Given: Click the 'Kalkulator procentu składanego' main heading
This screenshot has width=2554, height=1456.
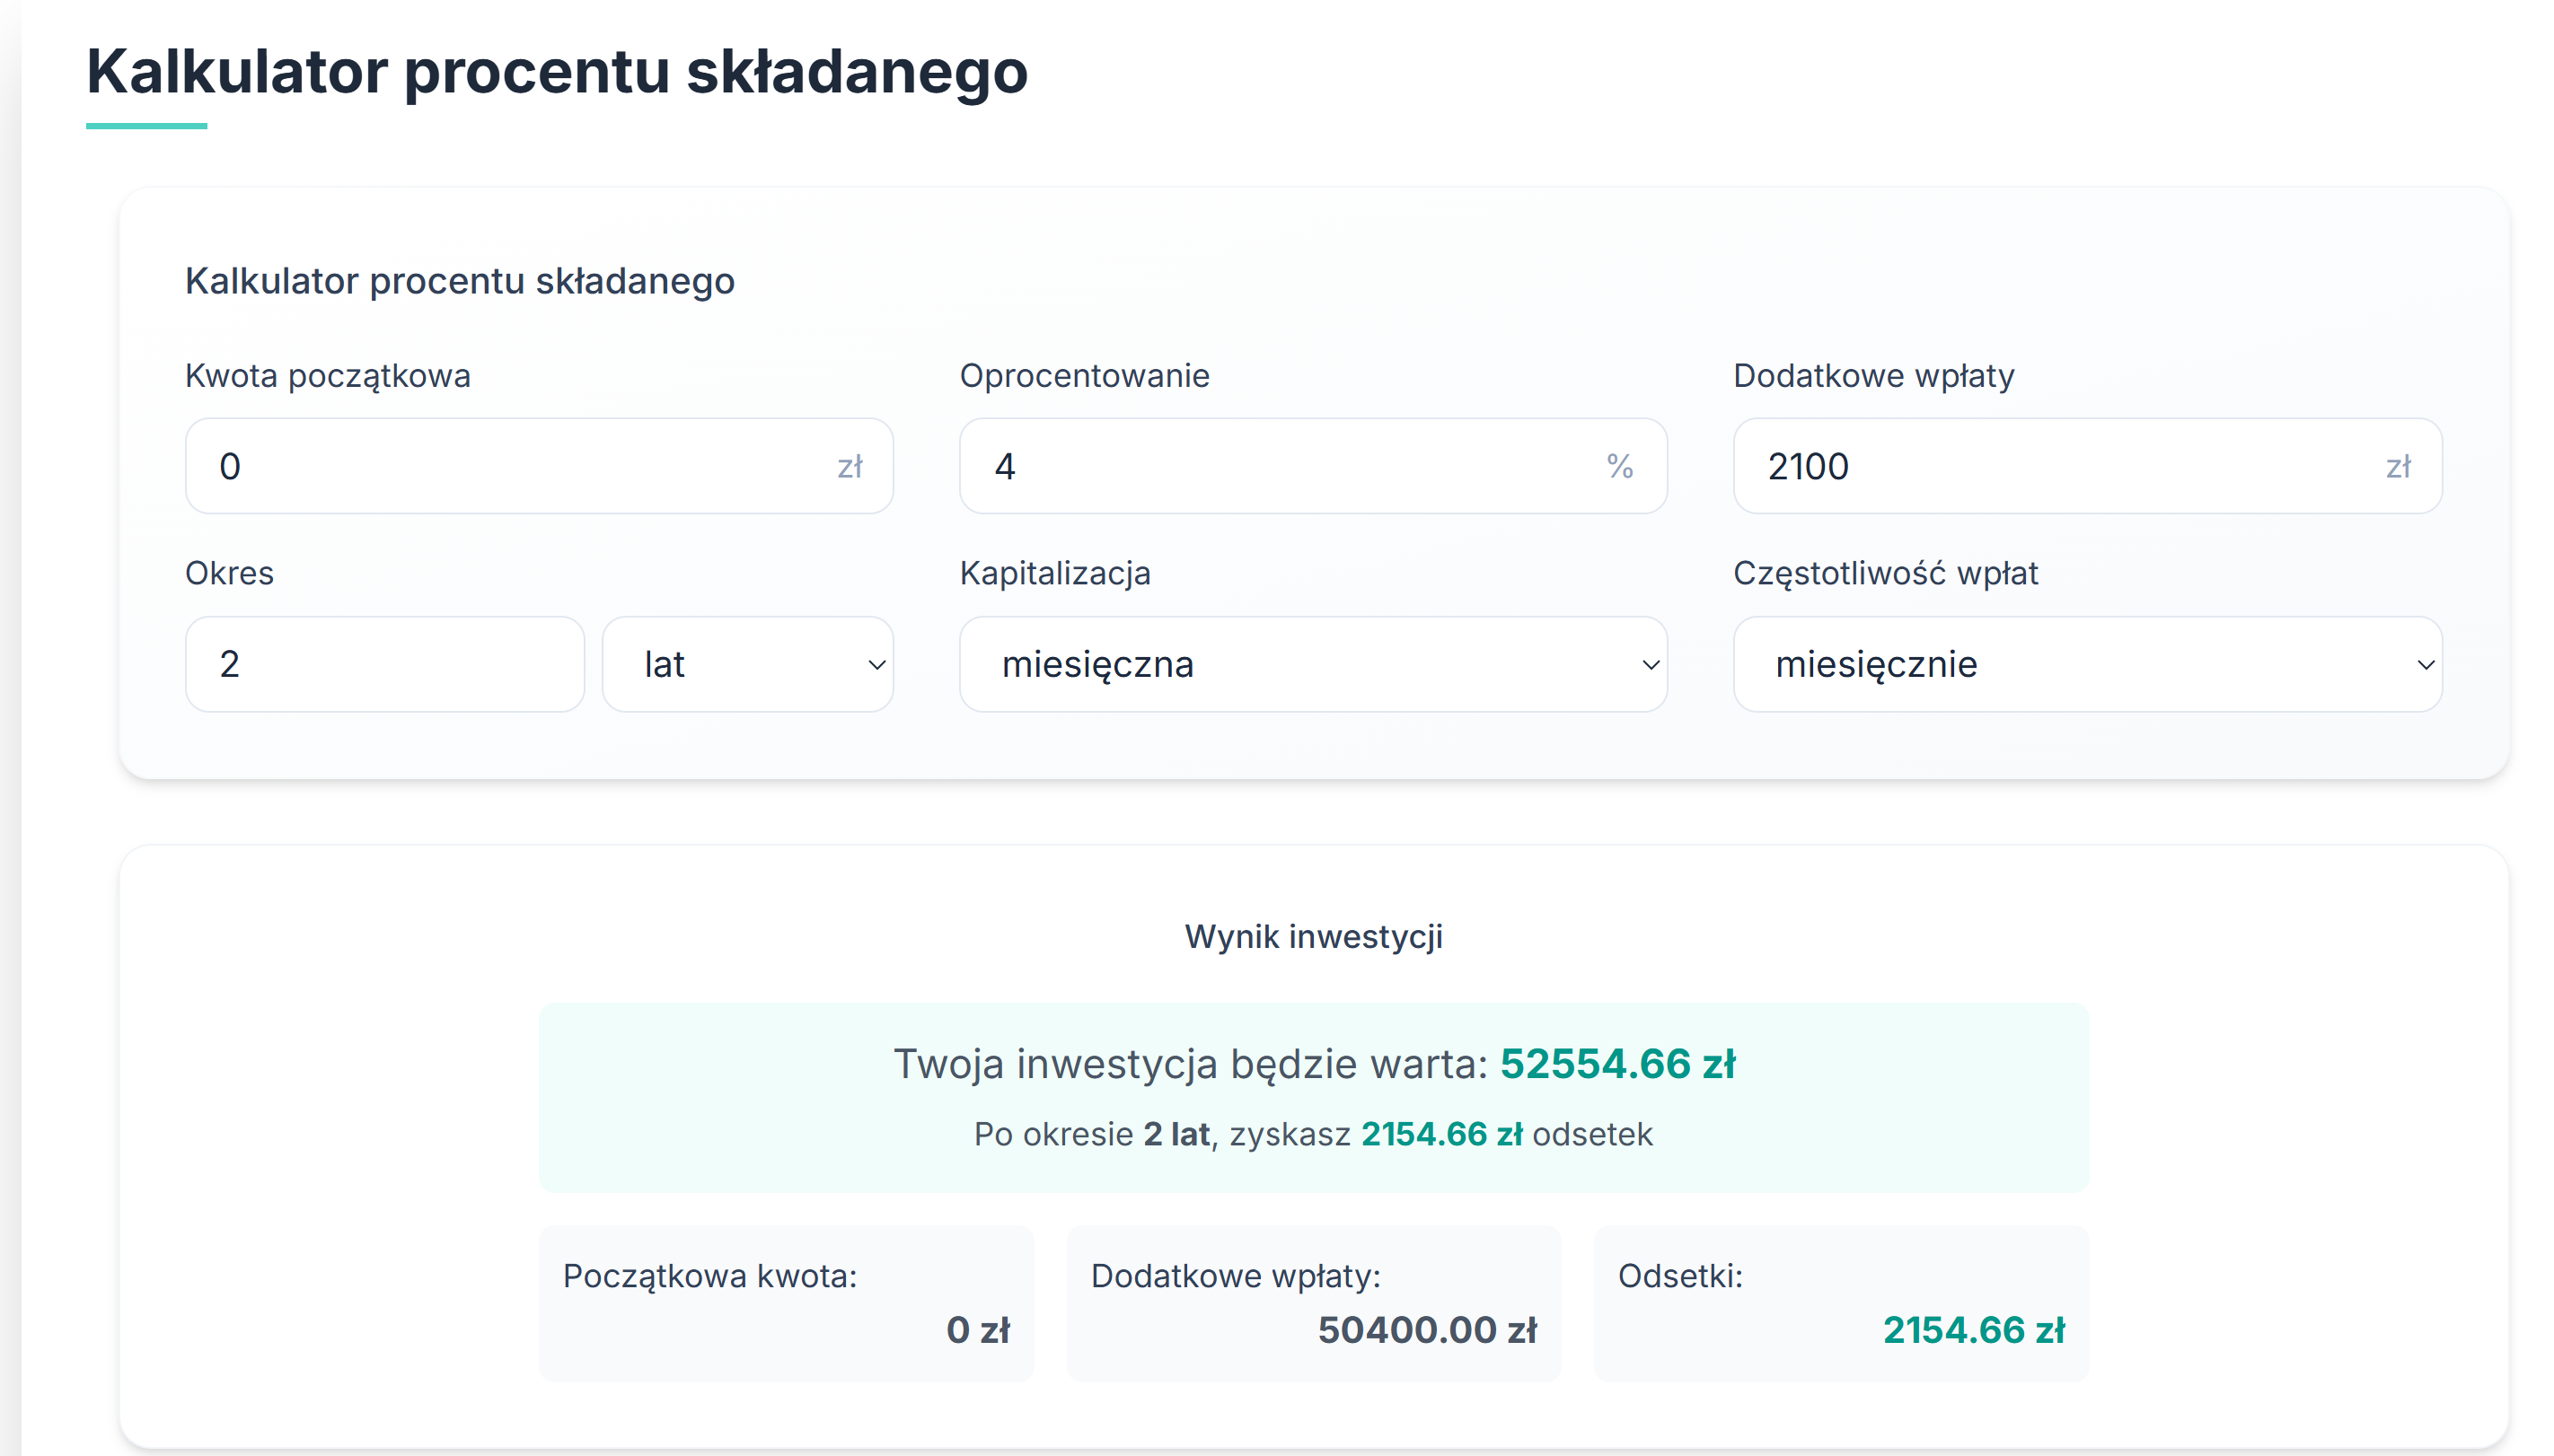Looking at the screenshot, I should tap(556, 72).
